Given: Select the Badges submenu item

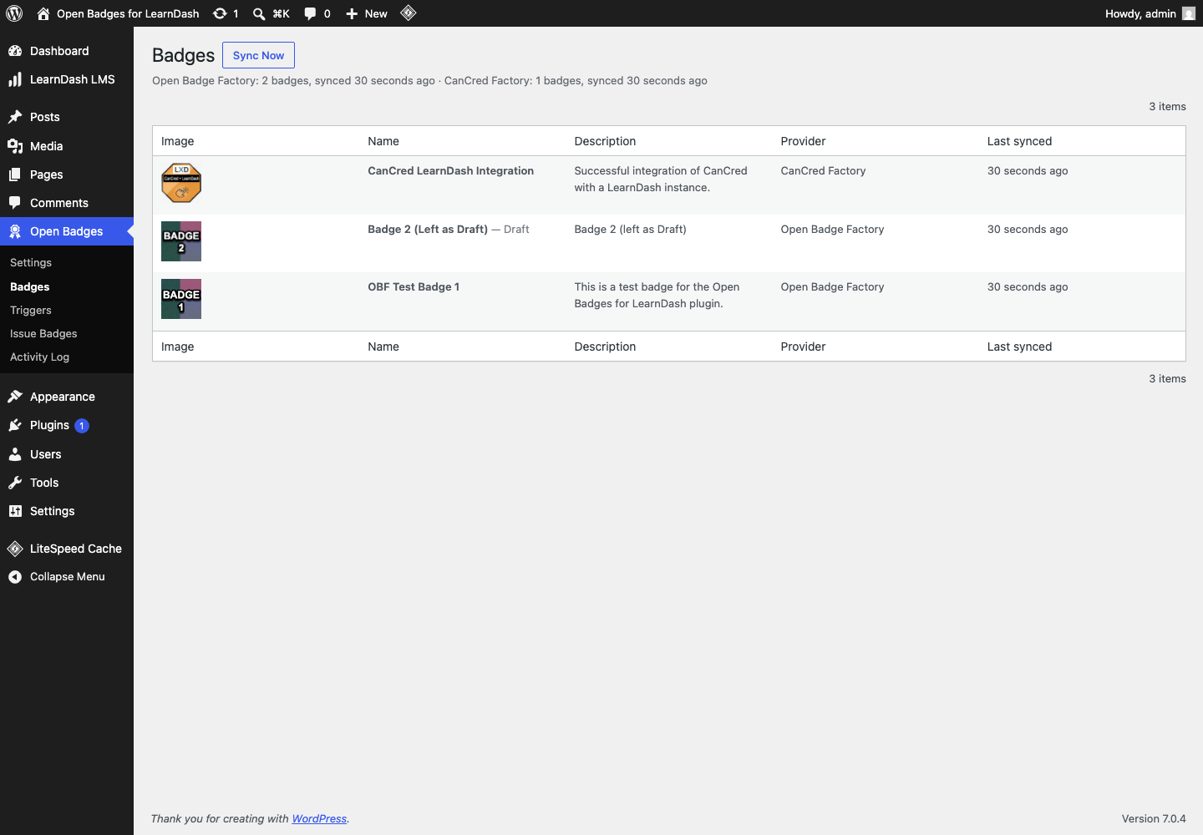Looking at the screenshot, I should [30, 286].
